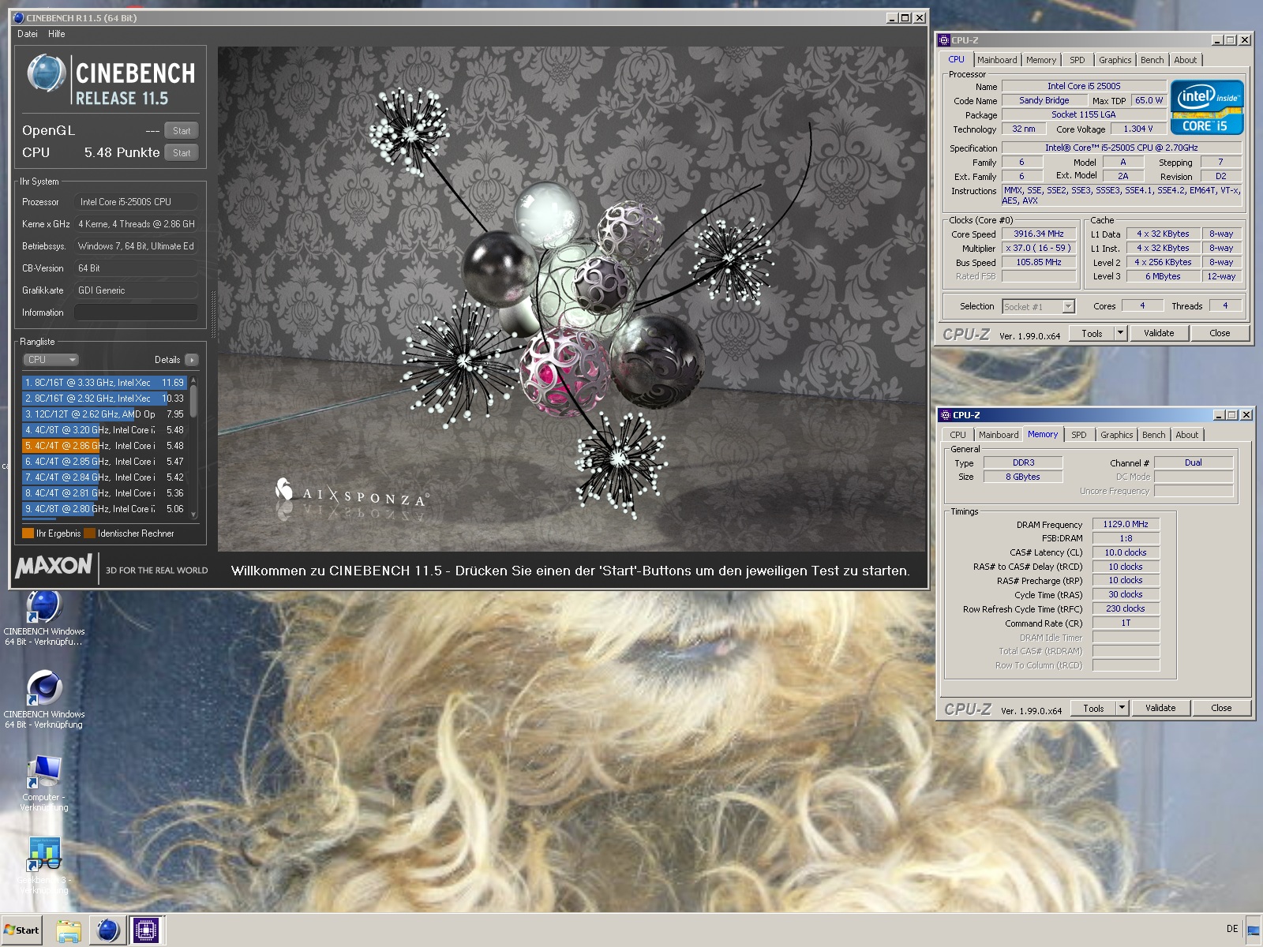Switch to CPU tab in lower CPU-Z window
Screen dimensions: 1263x947
(958, 435)
